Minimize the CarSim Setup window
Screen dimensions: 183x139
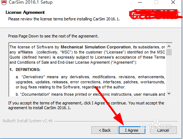click(140, 2)
